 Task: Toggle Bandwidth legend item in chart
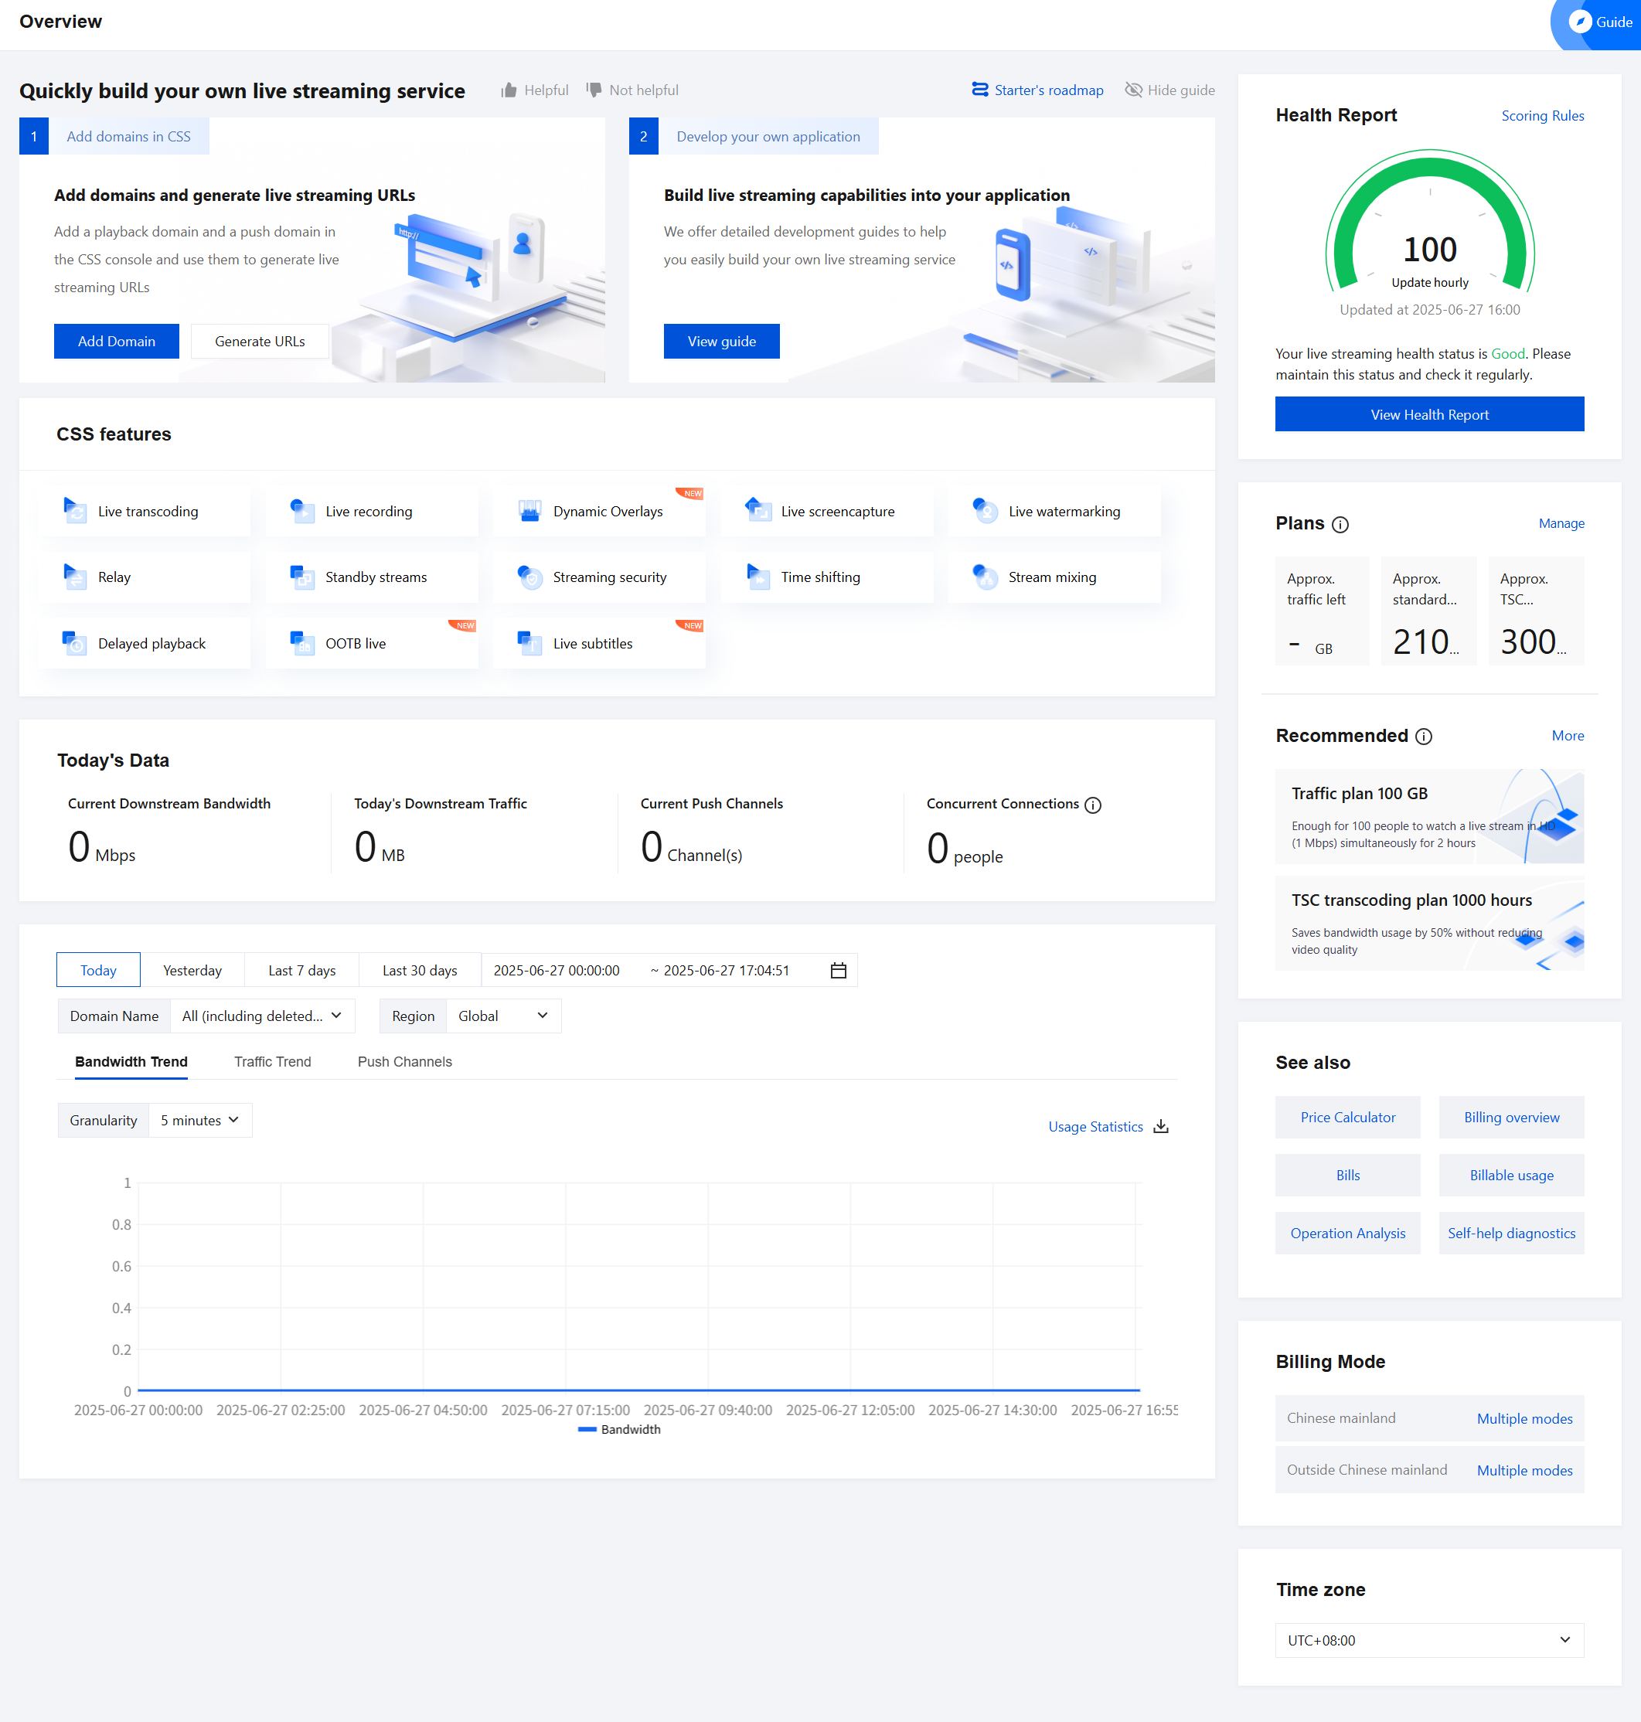(x=619, y=1429)
